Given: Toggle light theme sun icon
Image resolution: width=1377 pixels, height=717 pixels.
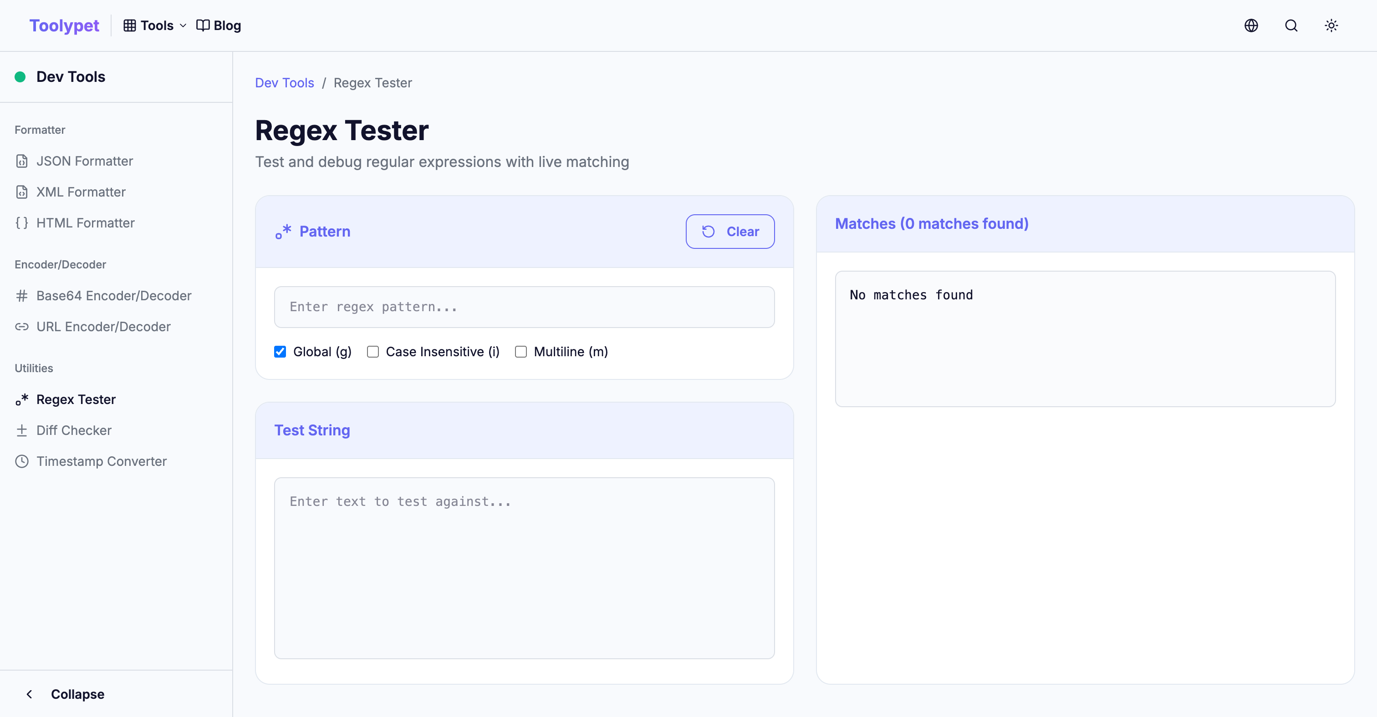Looking at the screenshot, I should click(1331, 25).
